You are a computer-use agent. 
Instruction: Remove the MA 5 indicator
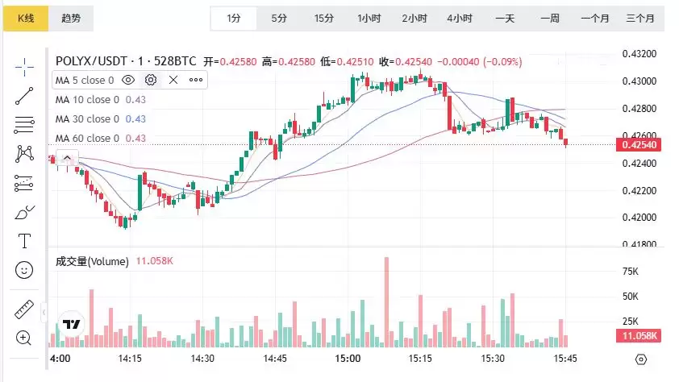173,80
